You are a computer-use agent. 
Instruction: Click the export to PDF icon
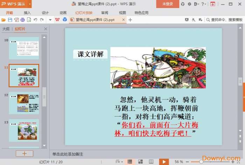coord(16,20)
